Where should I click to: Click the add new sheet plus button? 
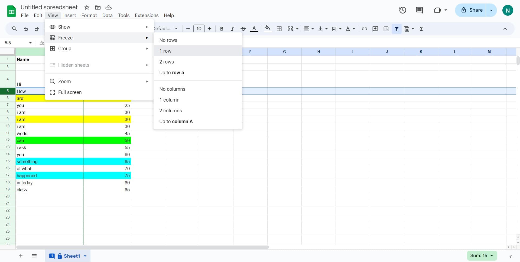click(21, 256)
